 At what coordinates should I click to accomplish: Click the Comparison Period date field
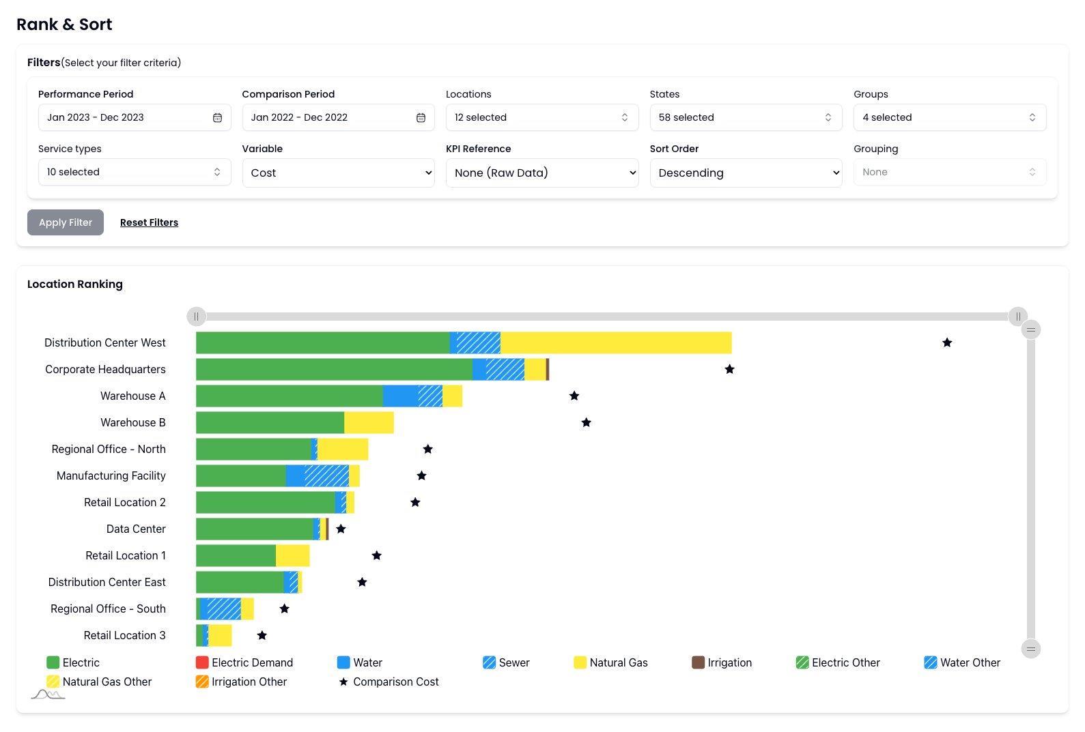[x=338, y=117]
